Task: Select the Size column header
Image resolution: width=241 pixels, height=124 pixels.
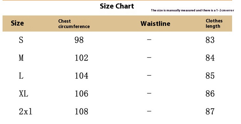Action: [17, 23]
